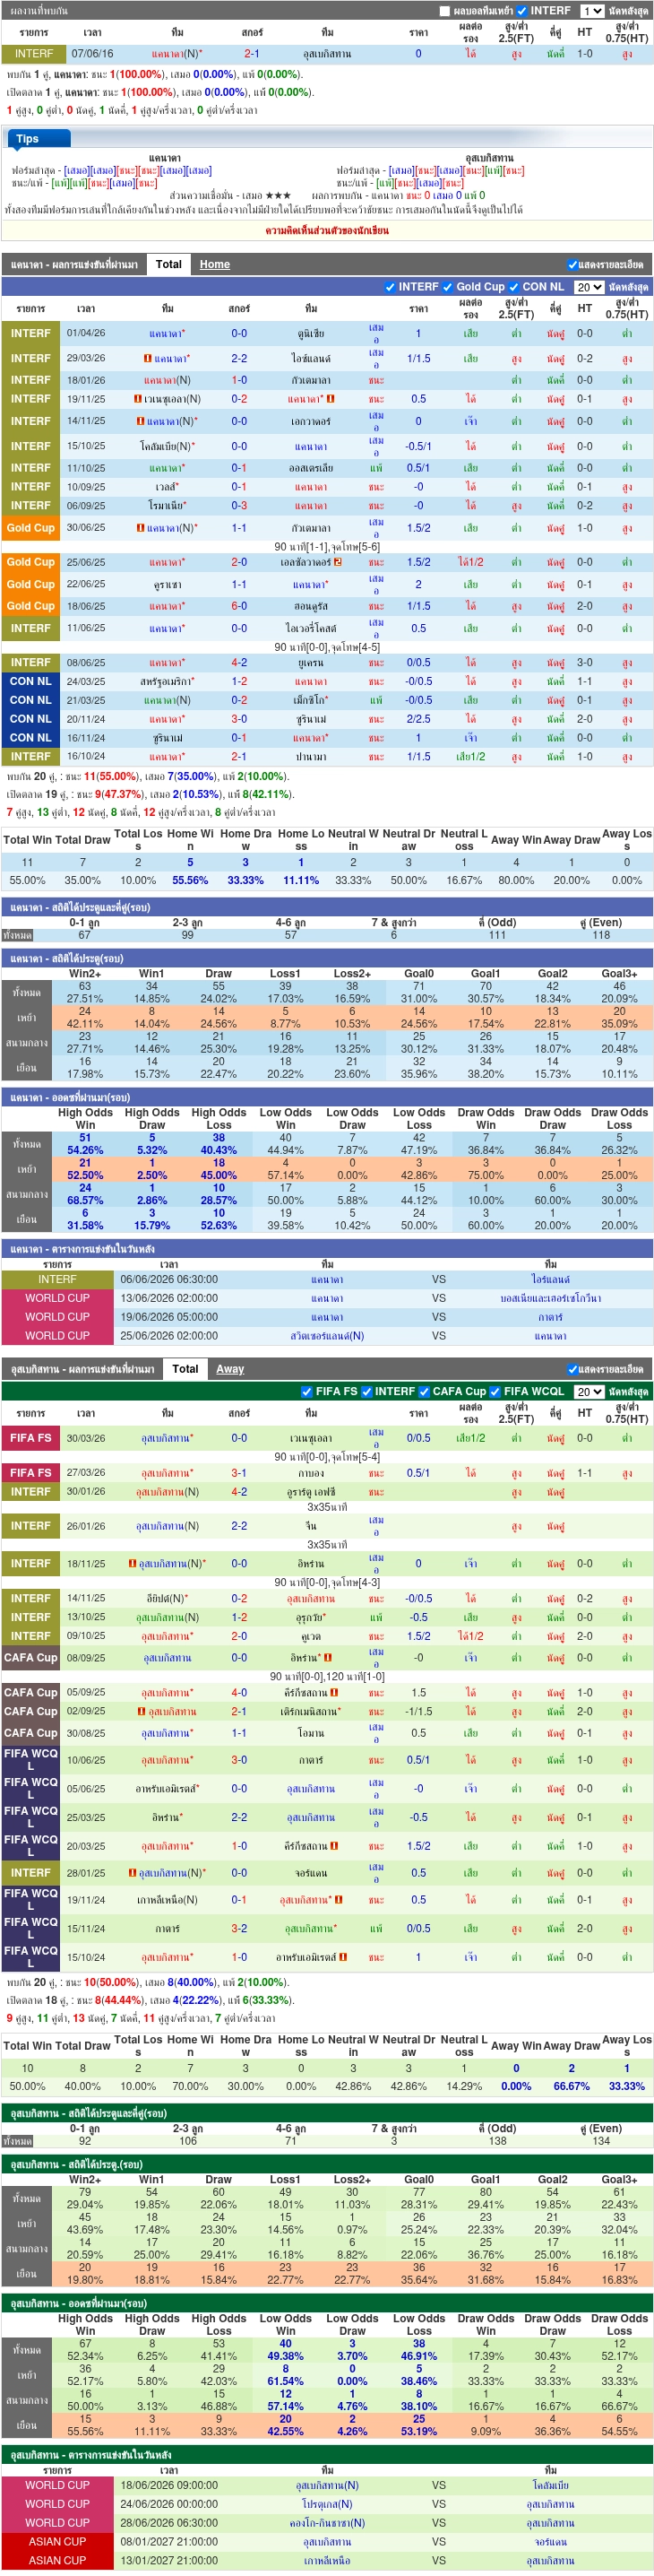This screenshot has width=654, height=2576.
Task: Uncheck แสดงรายละเอียด in the อุซเบกิสถาน results section
Action: coord(572,1369)
